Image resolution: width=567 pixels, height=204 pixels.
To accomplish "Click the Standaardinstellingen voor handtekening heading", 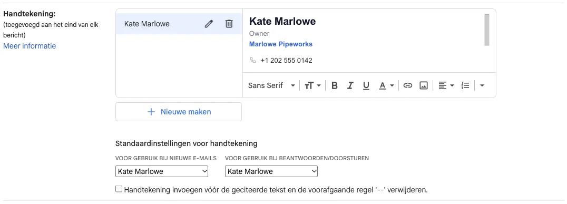I will 186,143.
